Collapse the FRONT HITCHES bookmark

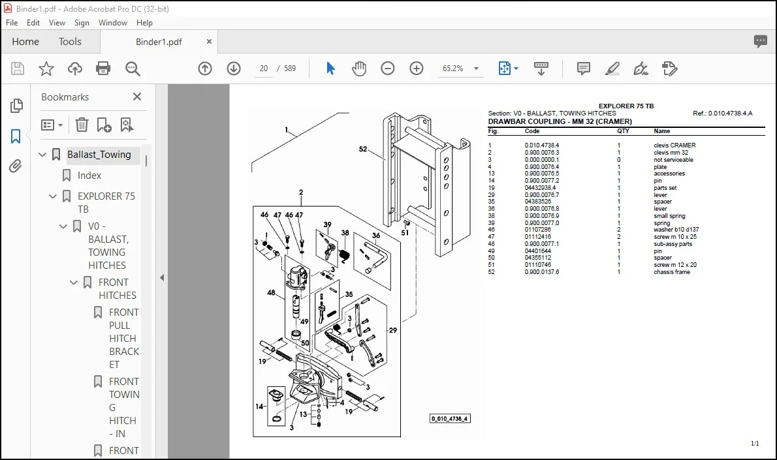(74, 283)
